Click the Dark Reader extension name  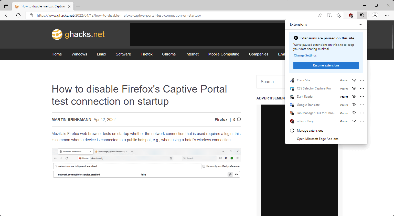click(x=305, y=97)
